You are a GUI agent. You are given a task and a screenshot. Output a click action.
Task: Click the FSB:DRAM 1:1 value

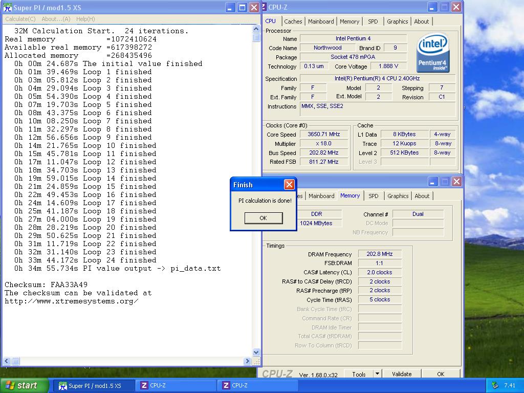[379, 263]
